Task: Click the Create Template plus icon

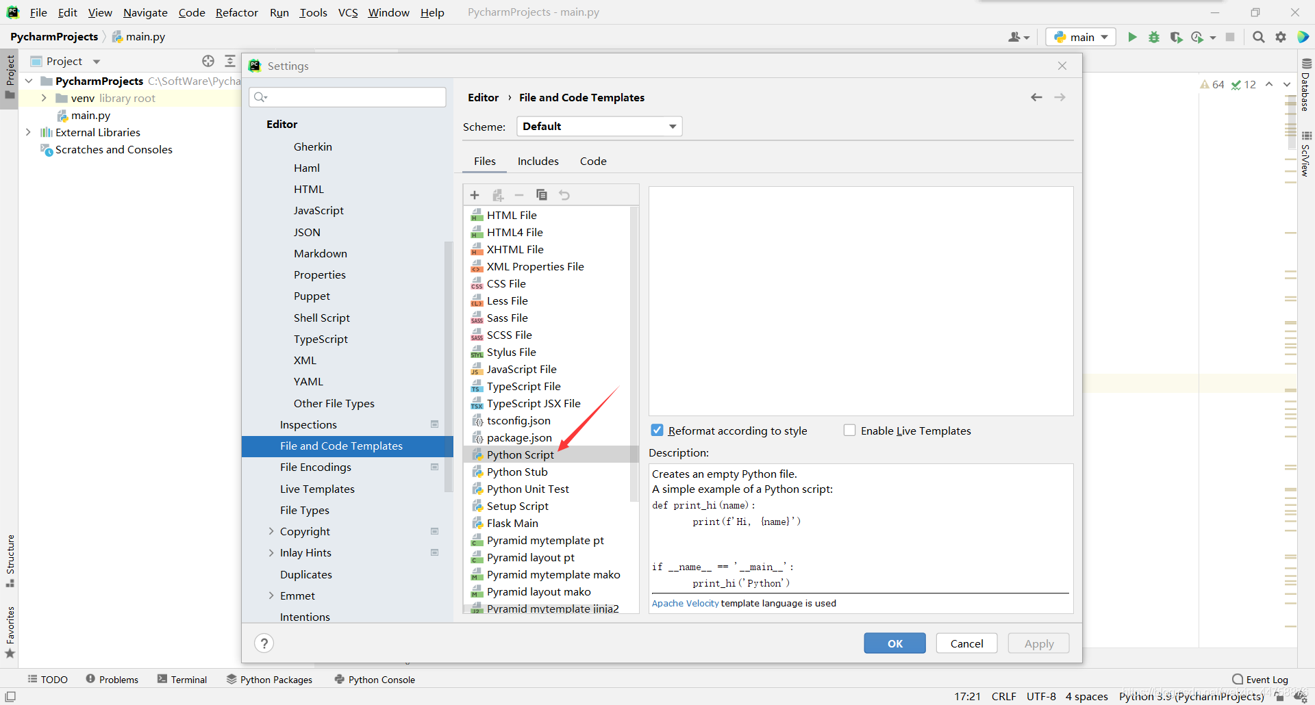Action: tap(475, 195)
